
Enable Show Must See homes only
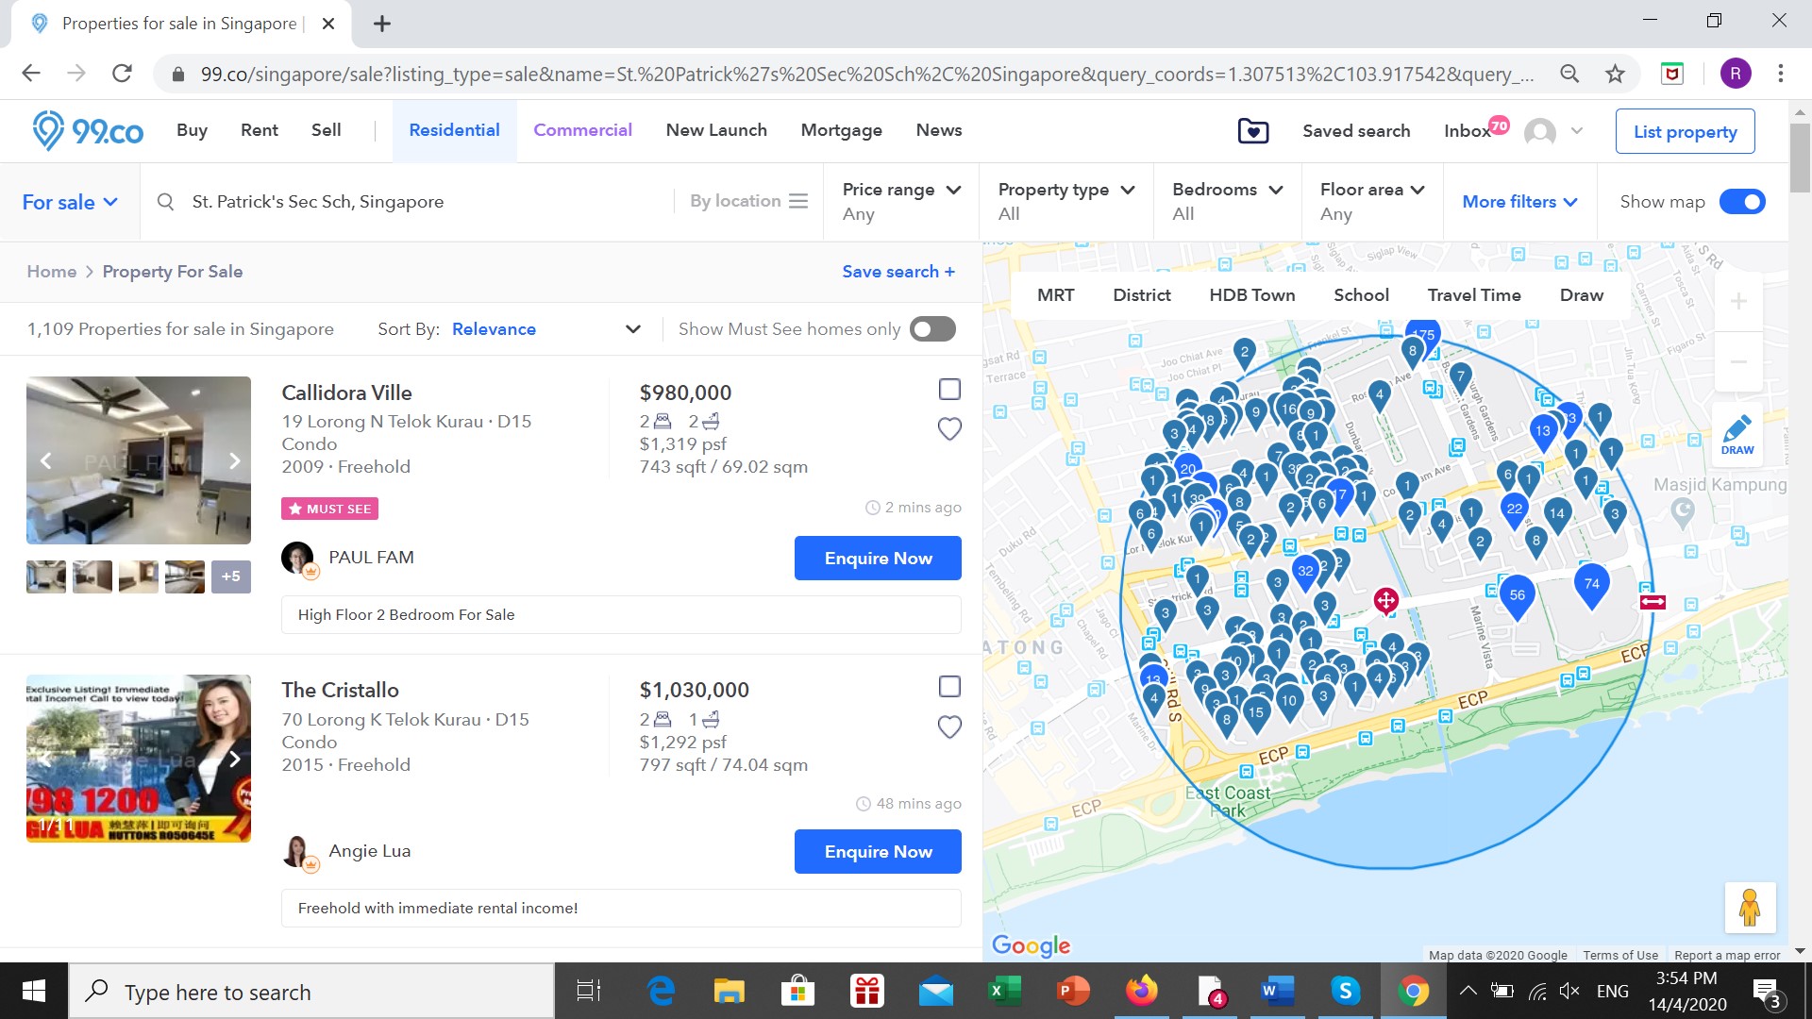pos(931,328)
